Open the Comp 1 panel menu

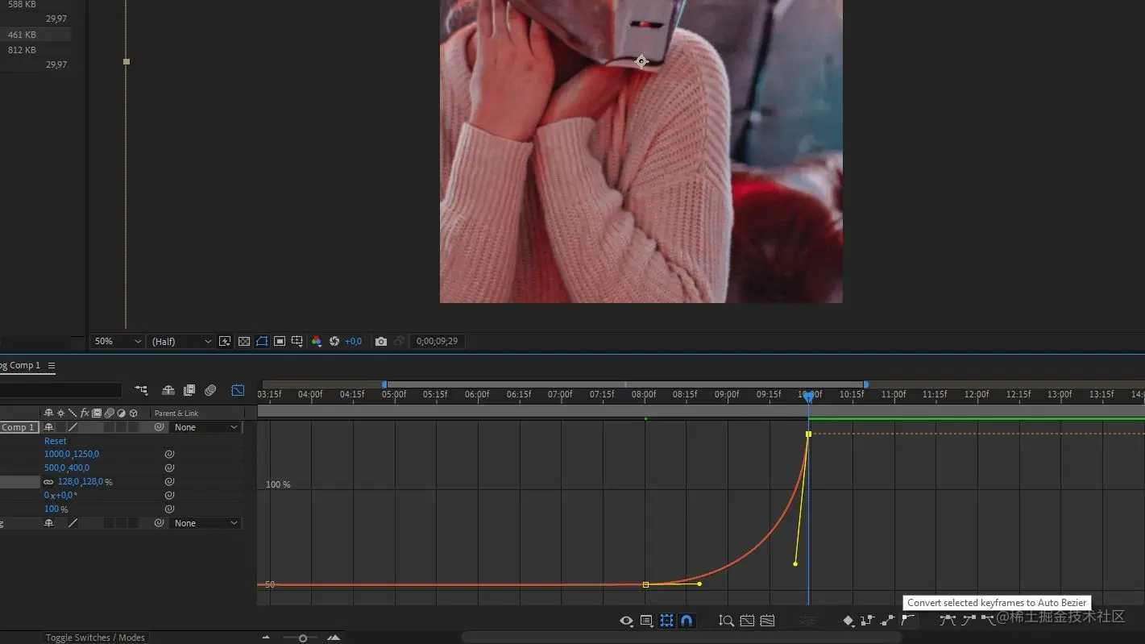[52, 365]
